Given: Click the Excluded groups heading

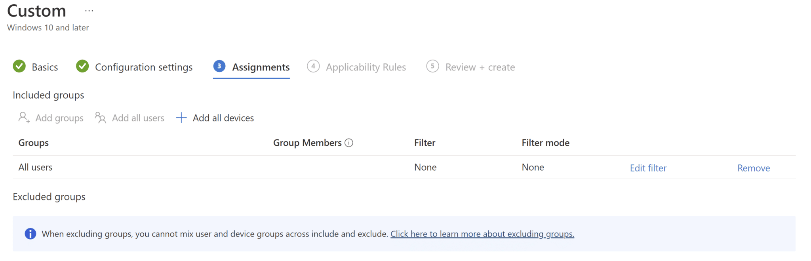Looking at the screenshot, I should pos(49,197).
